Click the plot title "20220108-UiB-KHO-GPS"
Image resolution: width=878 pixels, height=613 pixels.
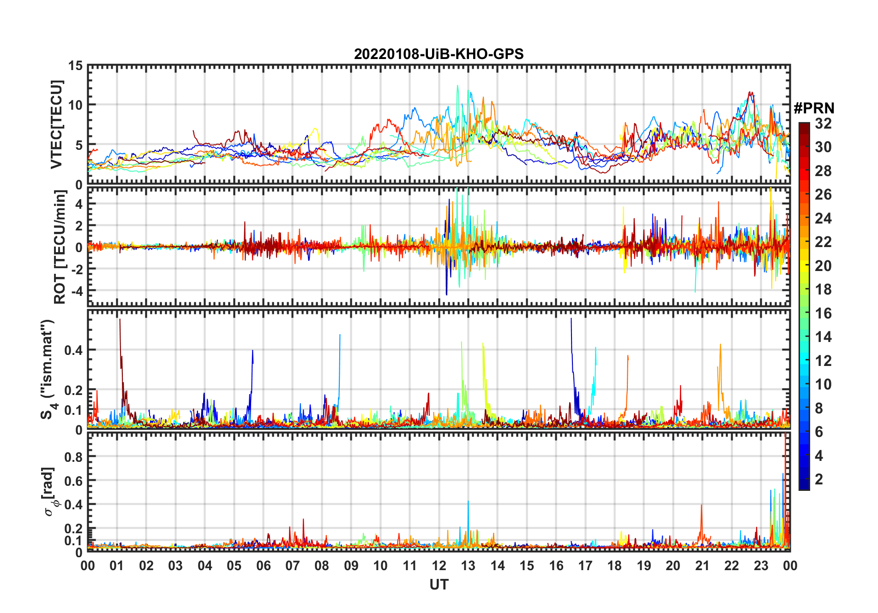(x=439, y=54)
